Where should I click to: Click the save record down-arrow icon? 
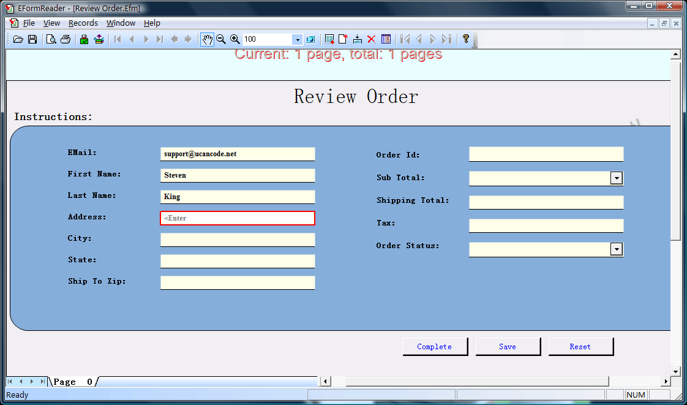point(358,39)
